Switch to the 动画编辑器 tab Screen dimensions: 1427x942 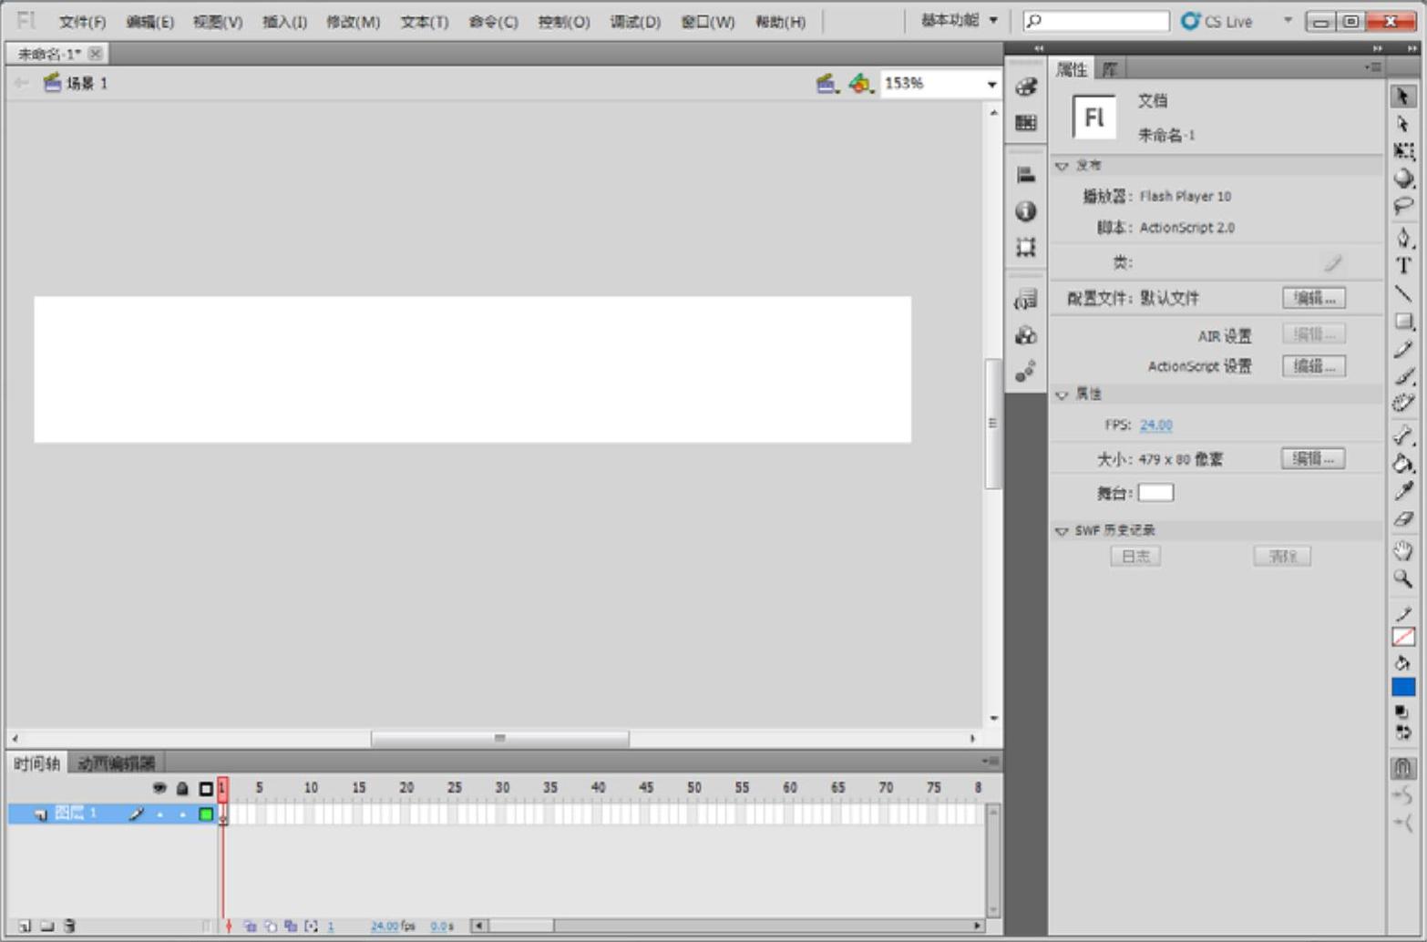[x=116, y=763]
